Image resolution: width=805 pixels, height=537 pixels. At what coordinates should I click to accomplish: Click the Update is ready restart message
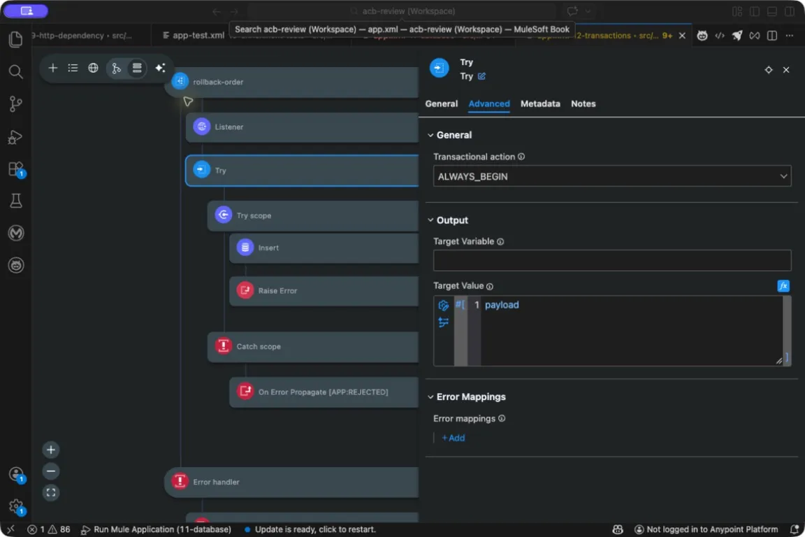(310, 529)
